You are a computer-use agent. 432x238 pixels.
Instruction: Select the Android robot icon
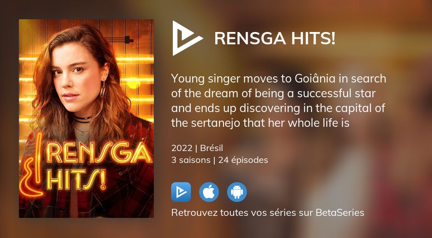[x=237, y=192]
